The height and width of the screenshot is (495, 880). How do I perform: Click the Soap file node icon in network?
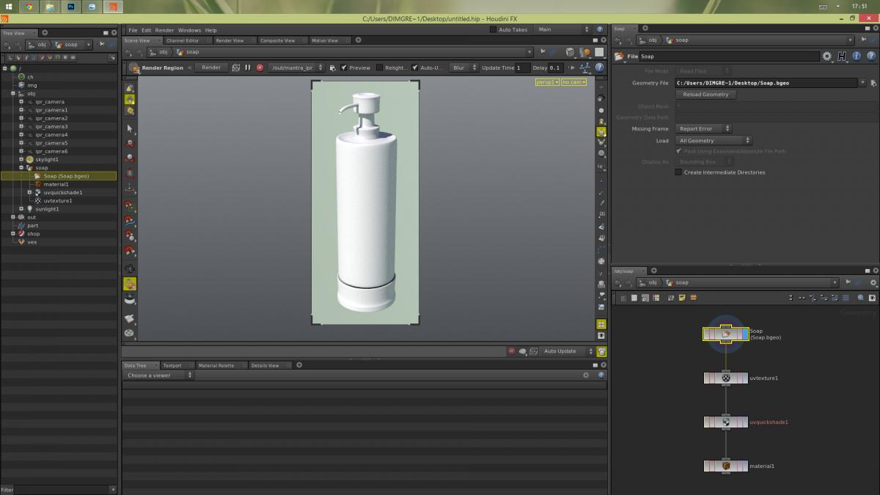(x=726, y=334)
